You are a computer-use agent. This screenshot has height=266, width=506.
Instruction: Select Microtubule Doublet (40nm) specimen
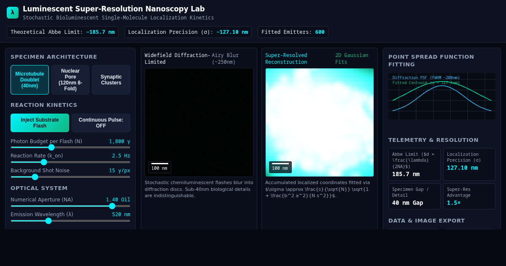30,80
